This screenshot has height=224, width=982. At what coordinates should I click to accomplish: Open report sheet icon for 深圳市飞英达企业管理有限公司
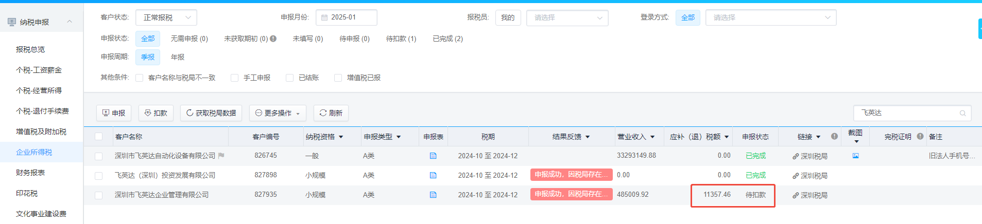tap(433, 195)
